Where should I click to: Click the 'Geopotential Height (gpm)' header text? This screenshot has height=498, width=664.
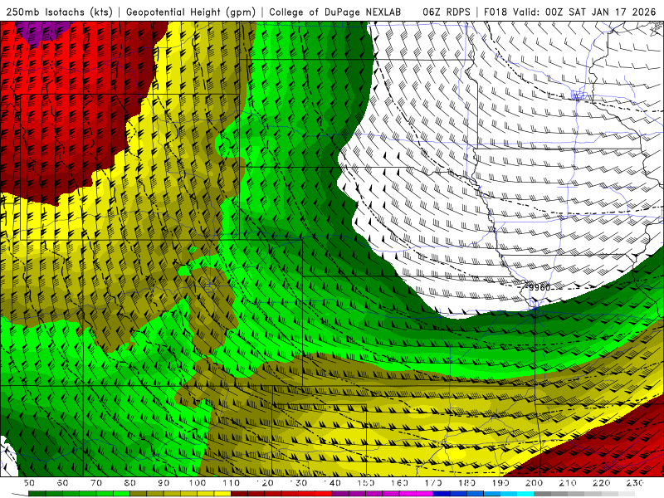(191, 12)
